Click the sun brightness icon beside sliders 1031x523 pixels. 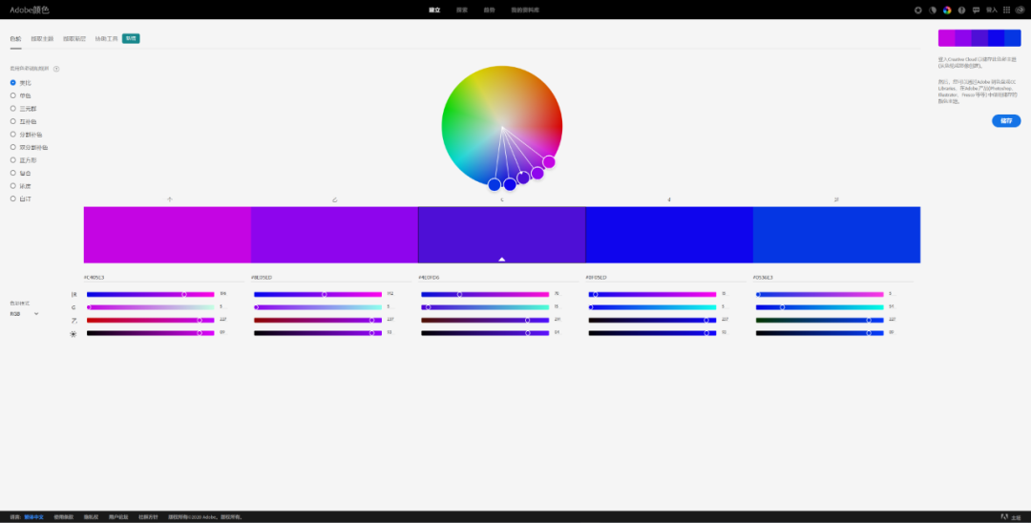[x=73, y=334]
